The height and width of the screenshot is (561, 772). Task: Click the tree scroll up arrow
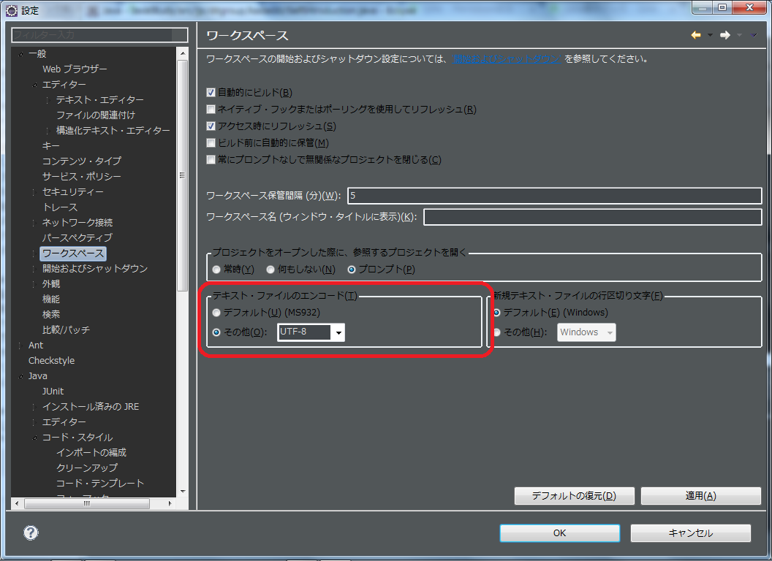183,53
